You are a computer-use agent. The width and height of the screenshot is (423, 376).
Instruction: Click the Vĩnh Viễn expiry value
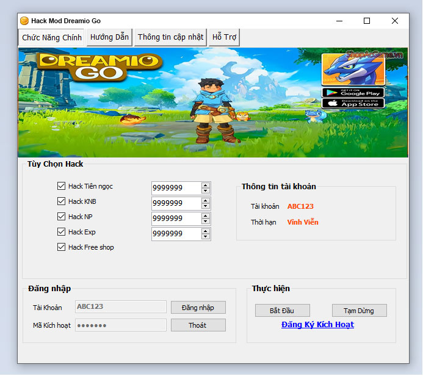click(303, 222)
